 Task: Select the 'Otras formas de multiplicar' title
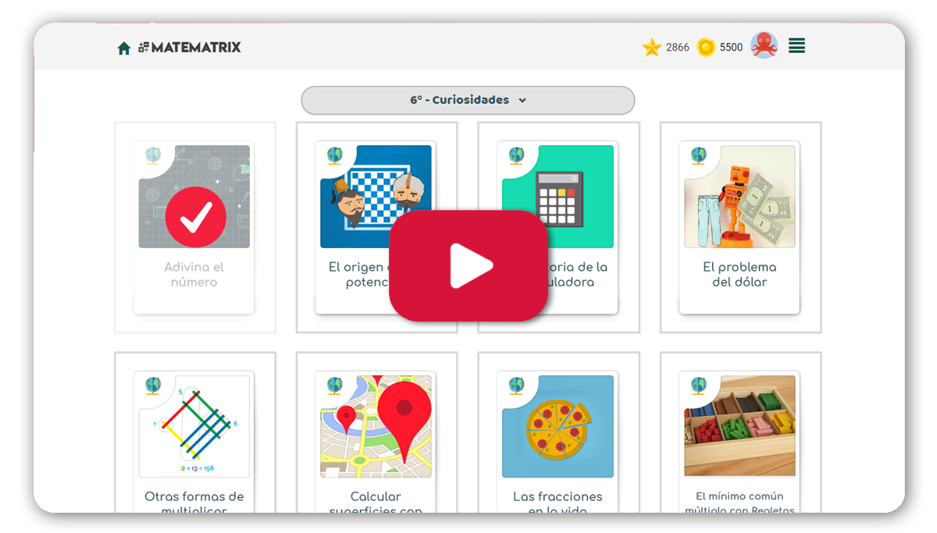(x=194, y=503)
